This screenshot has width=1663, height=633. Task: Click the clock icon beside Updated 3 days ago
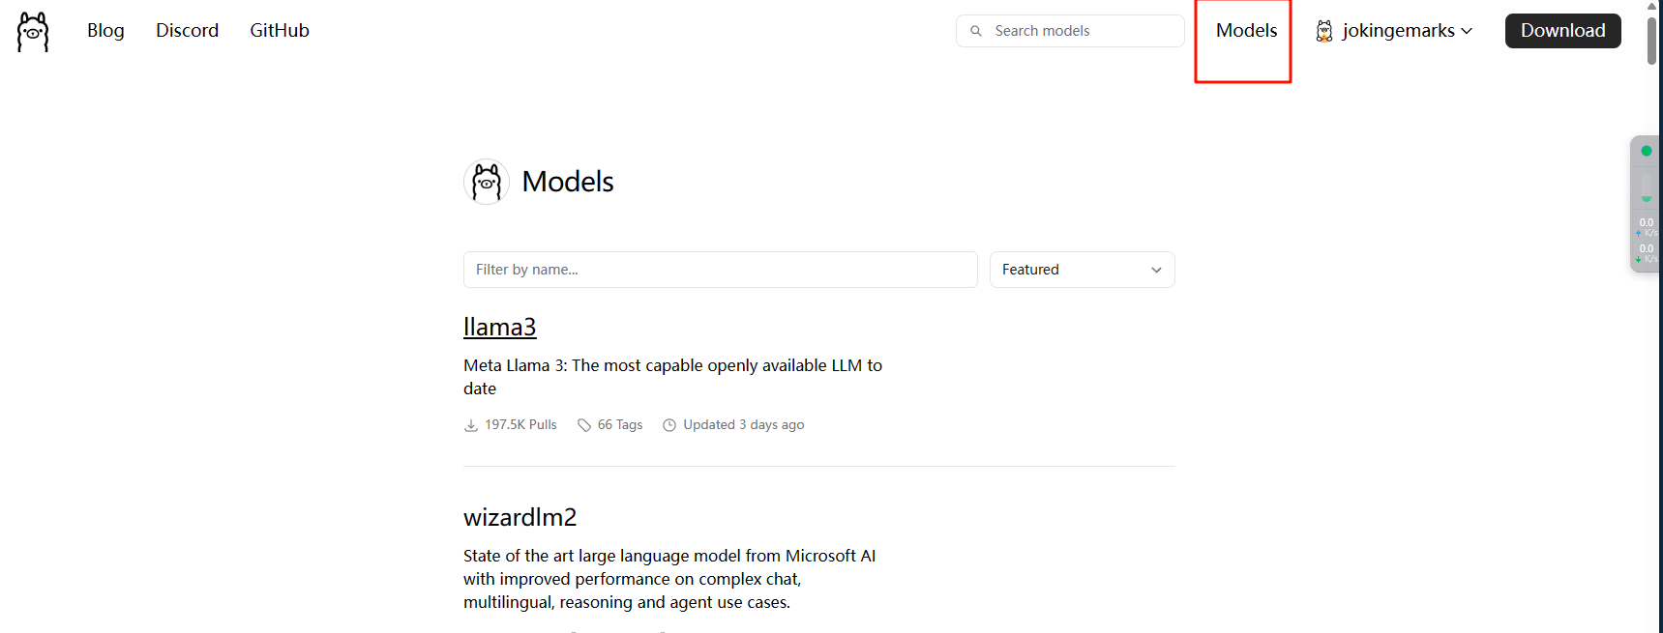pos(669,425)
